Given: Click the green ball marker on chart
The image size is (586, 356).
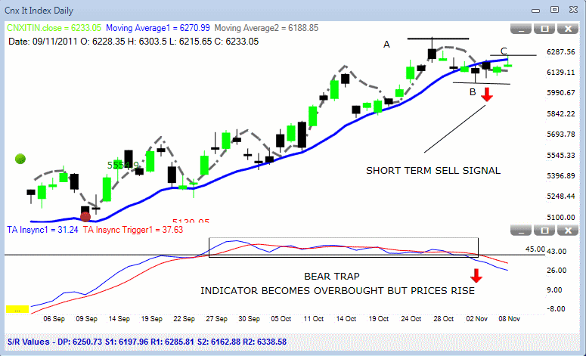Looking at the screenshot, I should coord(20,159).
